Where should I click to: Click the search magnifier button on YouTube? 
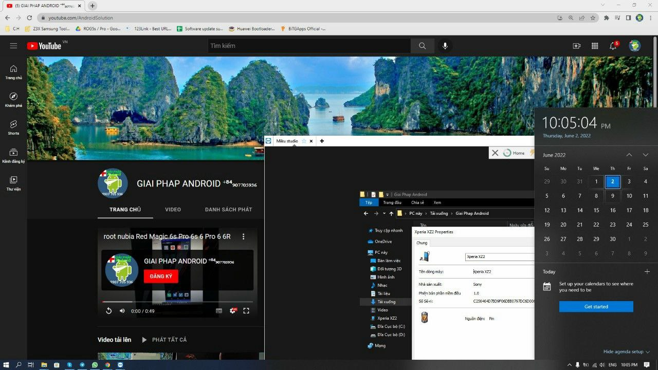coord(422,46)
